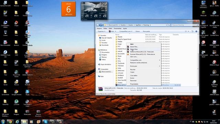220x124 pixels.
Task: Open the DAEMON Tools Lite desktop icon
Action: [x=5, y=54]
